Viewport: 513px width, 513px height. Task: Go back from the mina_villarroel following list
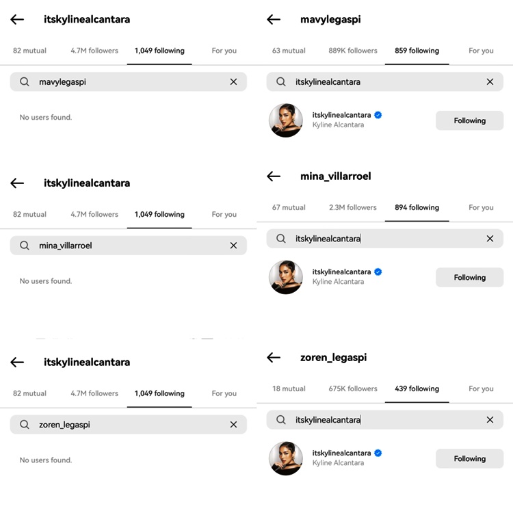(274, 176)
